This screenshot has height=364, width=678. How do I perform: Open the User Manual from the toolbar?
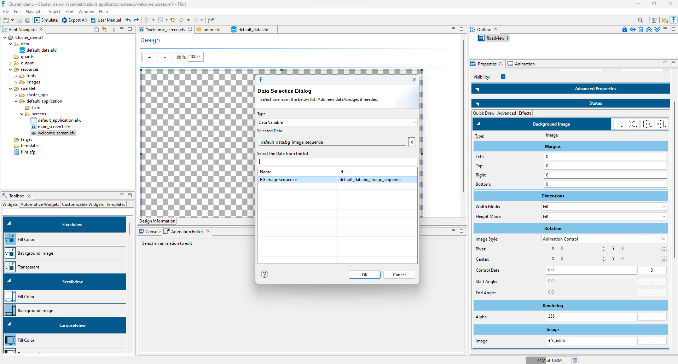click(x=106, y=20)
